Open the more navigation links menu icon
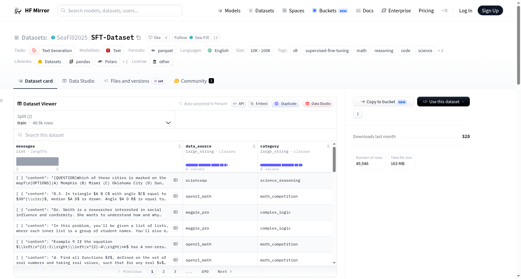This screenshot has height=279, width=521. (444, 11)
